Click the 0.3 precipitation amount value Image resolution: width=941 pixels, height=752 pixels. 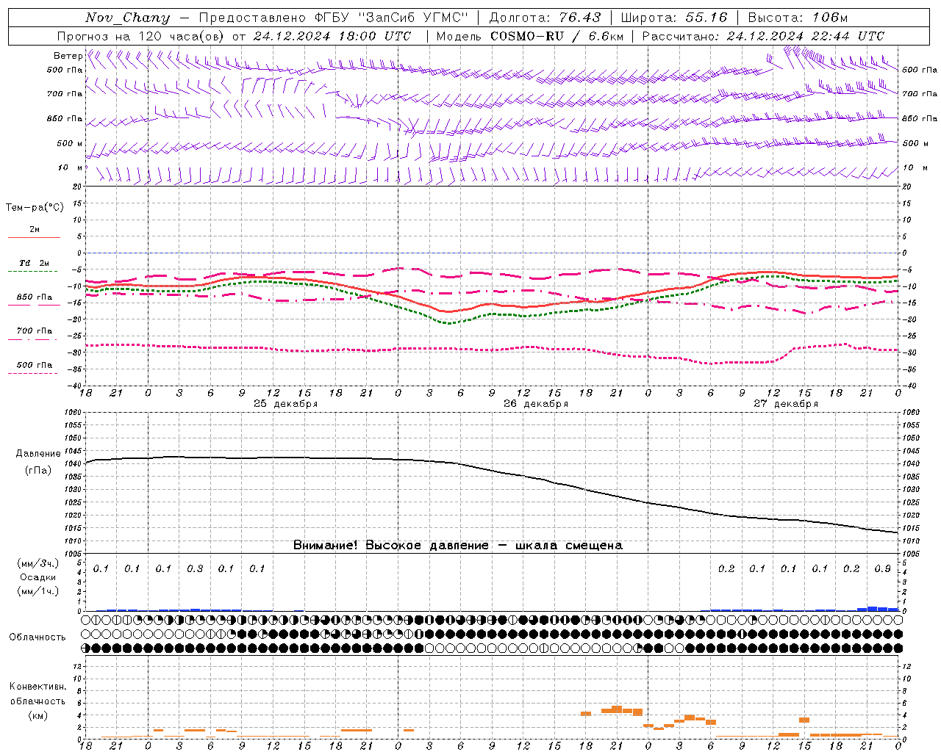[x=195, y=569]
